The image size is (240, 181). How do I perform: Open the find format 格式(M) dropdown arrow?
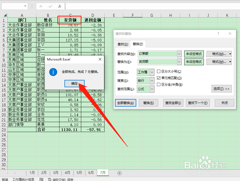pyautogui.click(x=230, y=54)
